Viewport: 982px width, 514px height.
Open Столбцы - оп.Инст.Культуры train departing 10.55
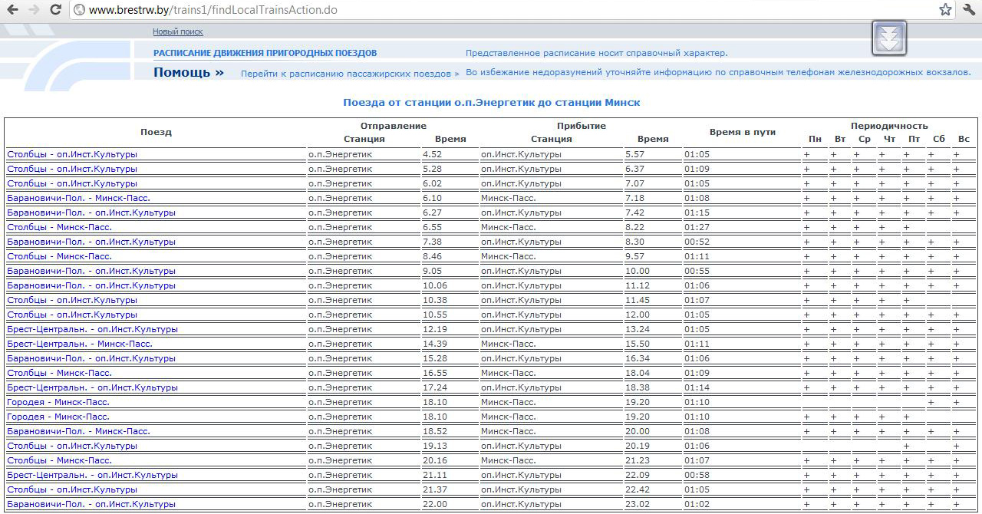72,315
